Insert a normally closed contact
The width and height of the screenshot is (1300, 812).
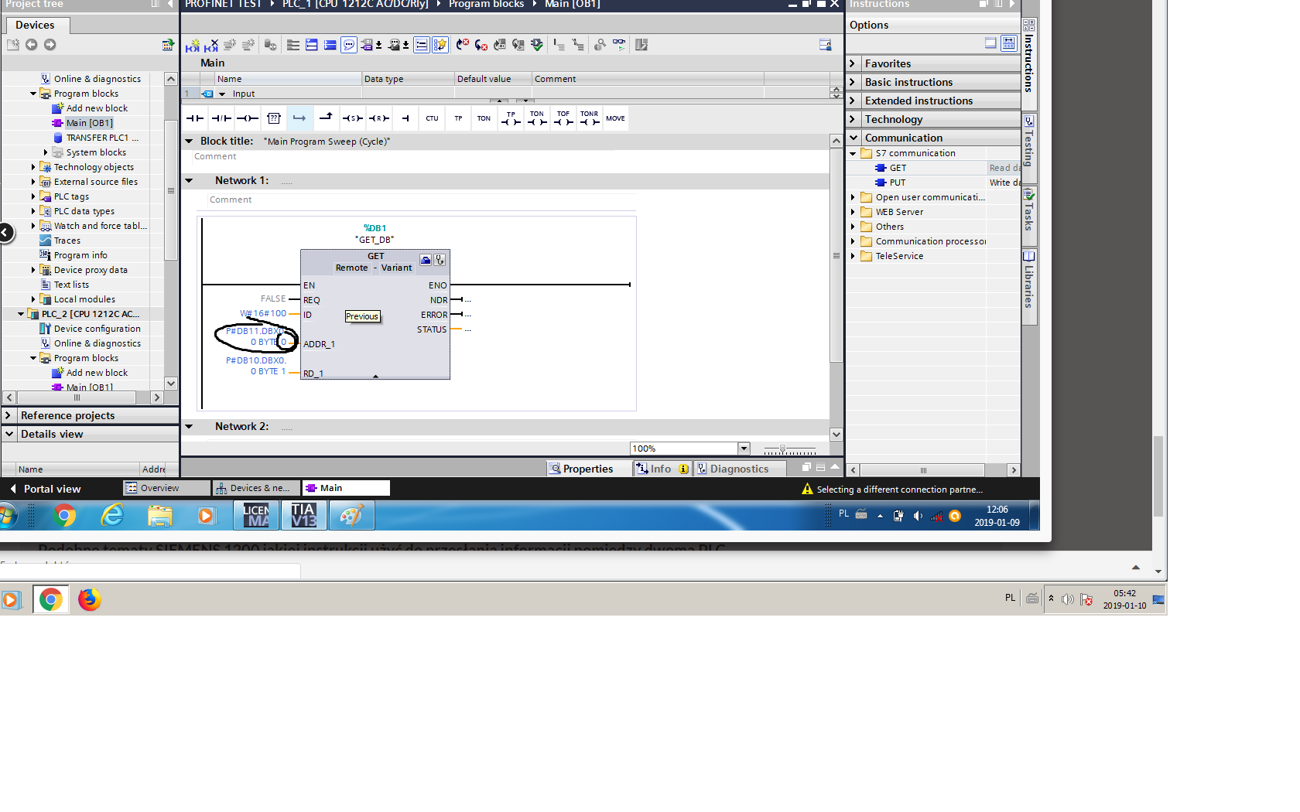tap(221, 118)
